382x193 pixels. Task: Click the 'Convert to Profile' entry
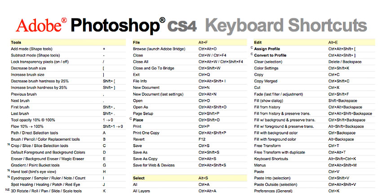pos(270,56)
